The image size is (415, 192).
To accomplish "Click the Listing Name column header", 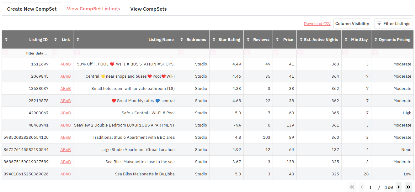I will click(125, 39).
